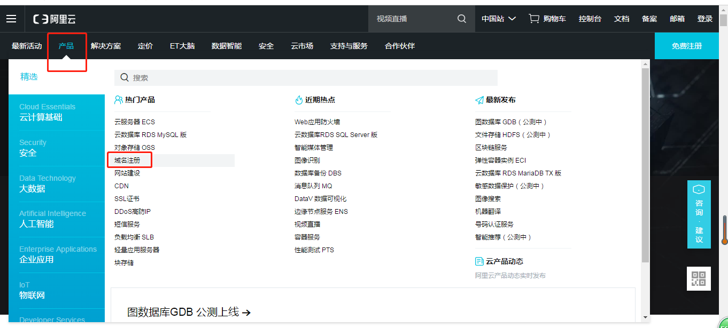Open 云服务器 ECS product link
728x328 pixels.
pyautogui.click(x=135, y=122)
